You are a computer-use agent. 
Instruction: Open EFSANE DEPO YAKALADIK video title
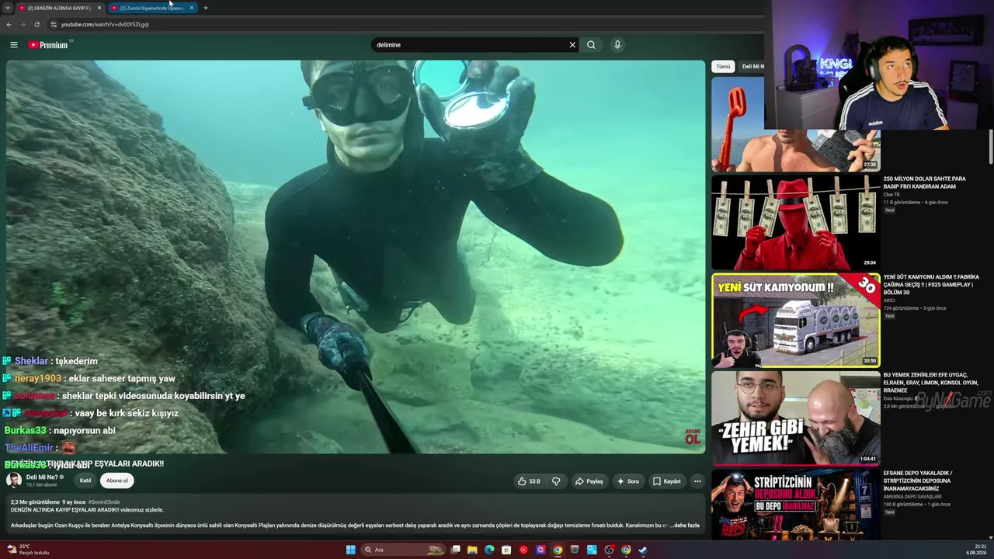[918, 481]
